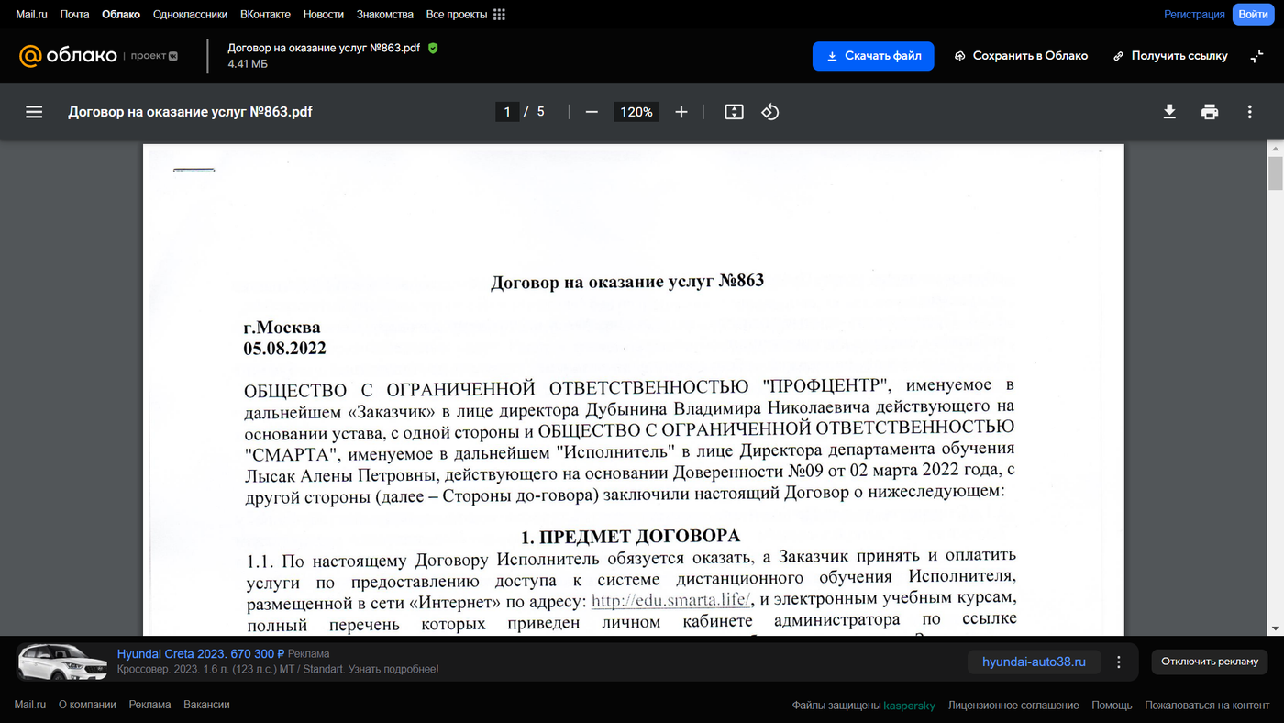Open Почта in the top navigation
Viewport: 1284px width, 723px height.
pyautogui.click(x=74, y=15)
